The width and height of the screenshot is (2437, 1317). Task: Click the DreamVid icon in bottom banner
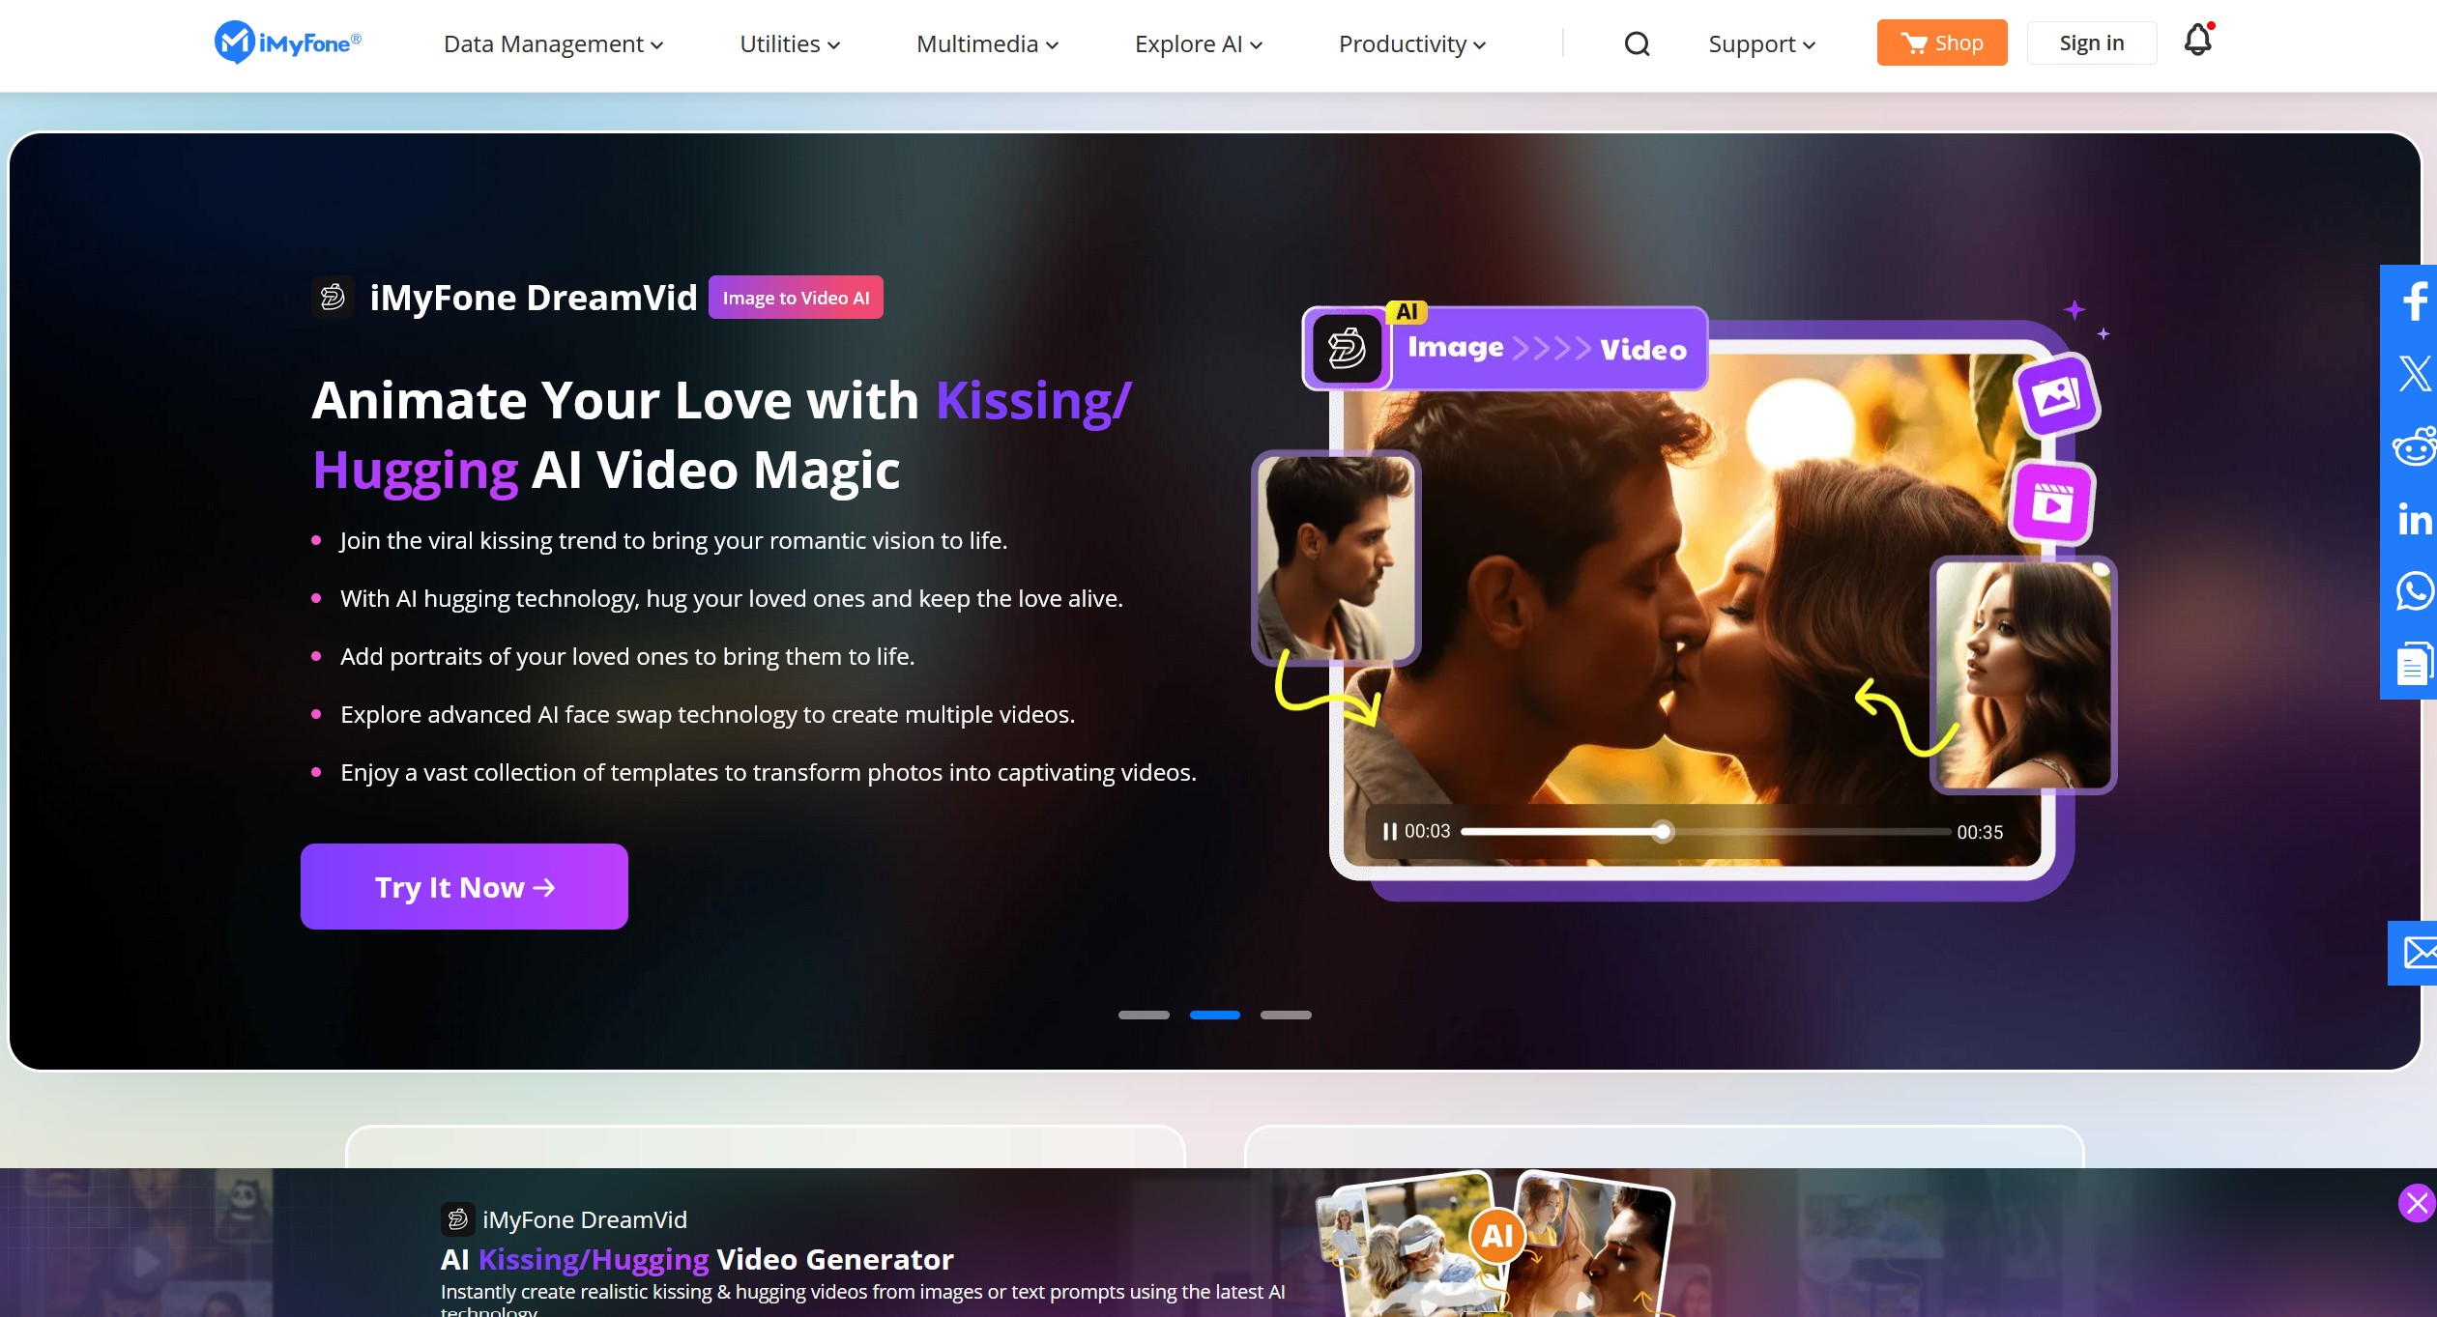point(457,1219)
